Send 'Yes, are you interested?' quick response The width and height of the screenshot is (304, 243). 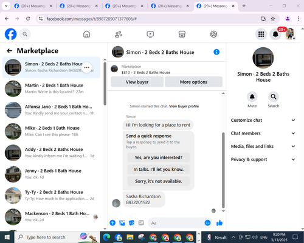(x=159, y=158)
